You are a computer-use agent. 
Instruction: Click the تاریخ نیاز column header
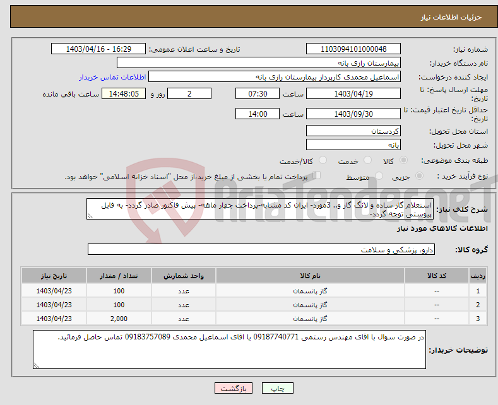click(54, 276)
